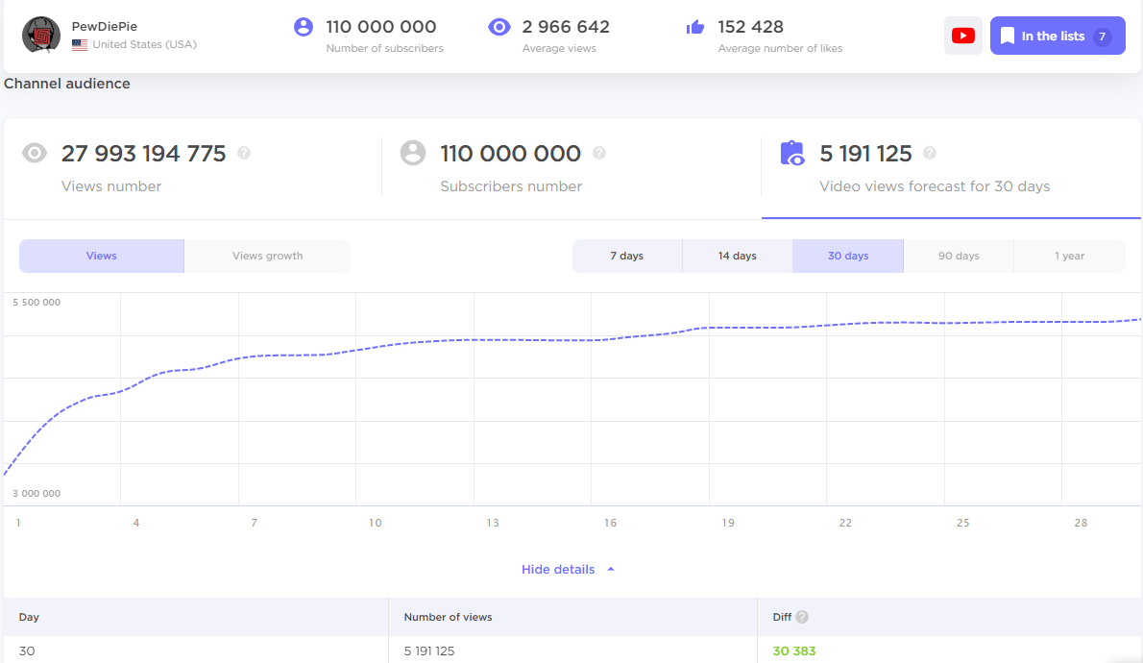
Task: Click the up arrow beside Hide details
Action: pos(611,569)
